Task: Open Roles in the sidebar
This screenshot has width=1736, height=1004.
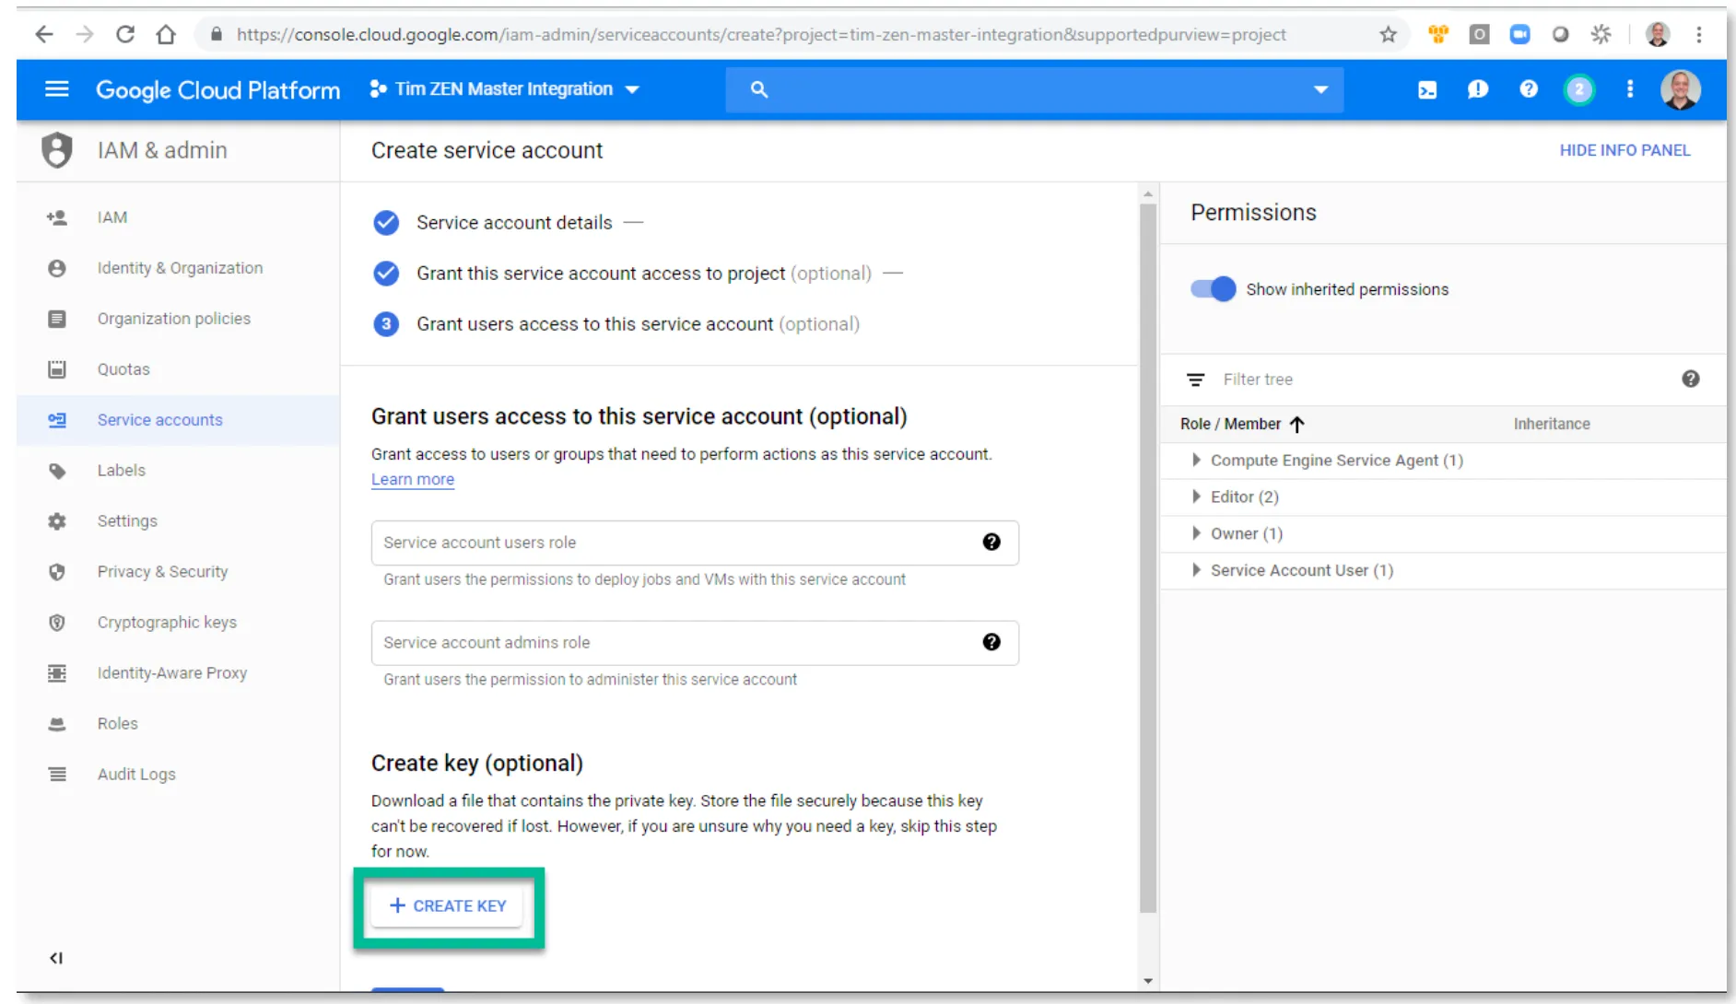Action: pos(178,724)
